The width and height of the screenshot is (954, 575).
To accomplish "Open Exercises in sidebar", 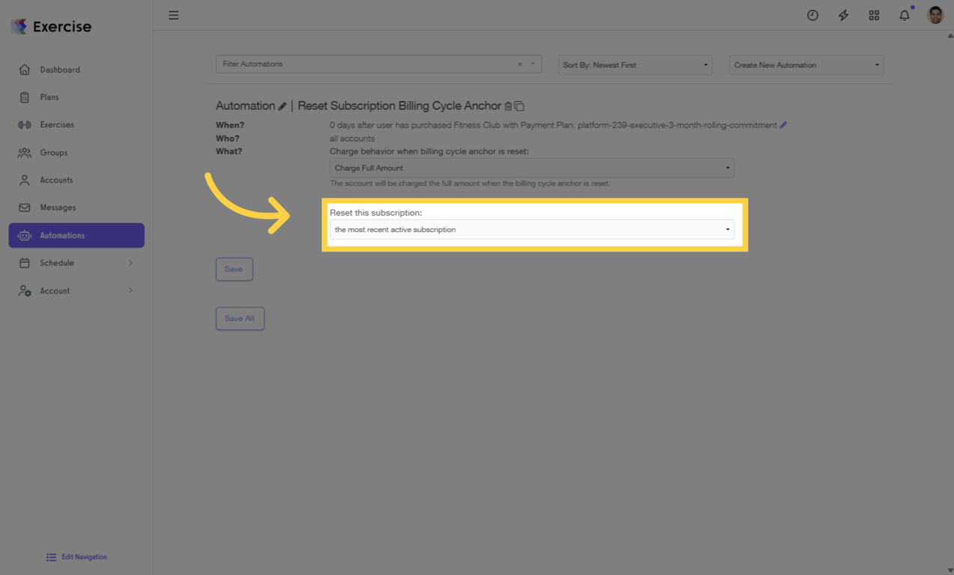I will click(76, 125).
